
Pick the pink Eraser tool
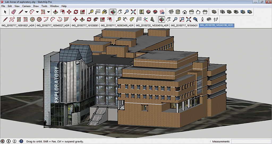pos(14,12)
